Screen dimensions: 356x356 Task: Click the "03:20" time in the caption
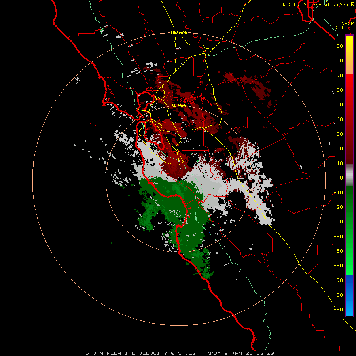point(265,353)
